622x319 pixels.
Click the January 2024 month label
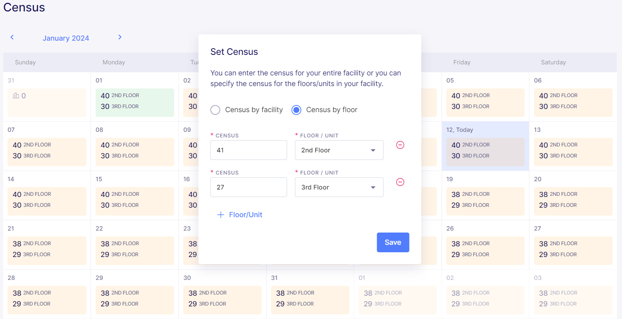click(66, 38)
